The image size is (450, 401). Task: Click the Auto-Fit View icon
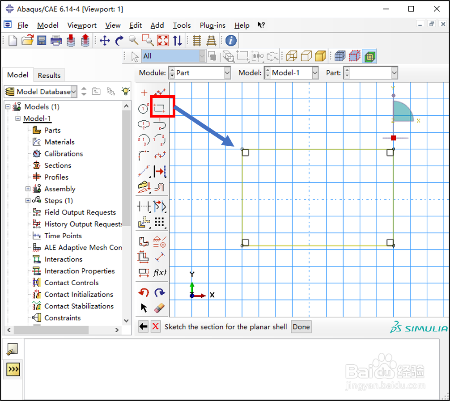click(163, 40)
